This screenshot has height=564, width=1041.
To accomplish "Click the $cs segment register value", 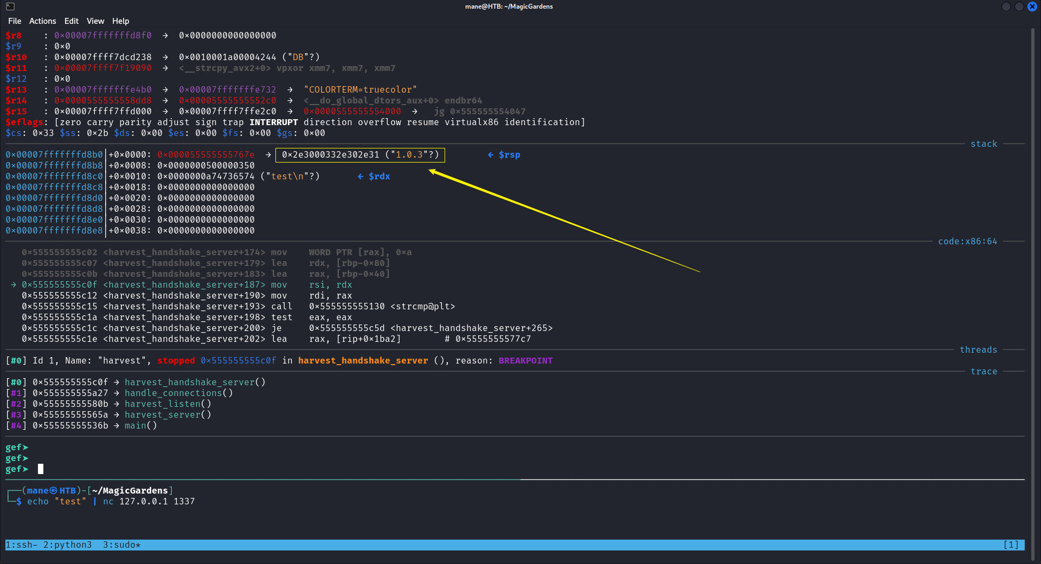I will [43, 133].
